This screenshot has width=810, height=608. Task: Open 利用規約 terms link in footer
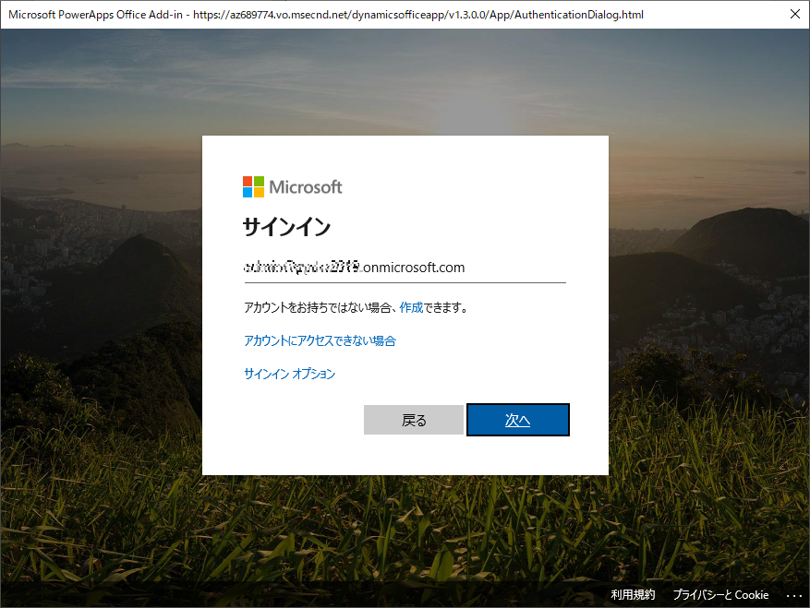(x=633, y=594)
